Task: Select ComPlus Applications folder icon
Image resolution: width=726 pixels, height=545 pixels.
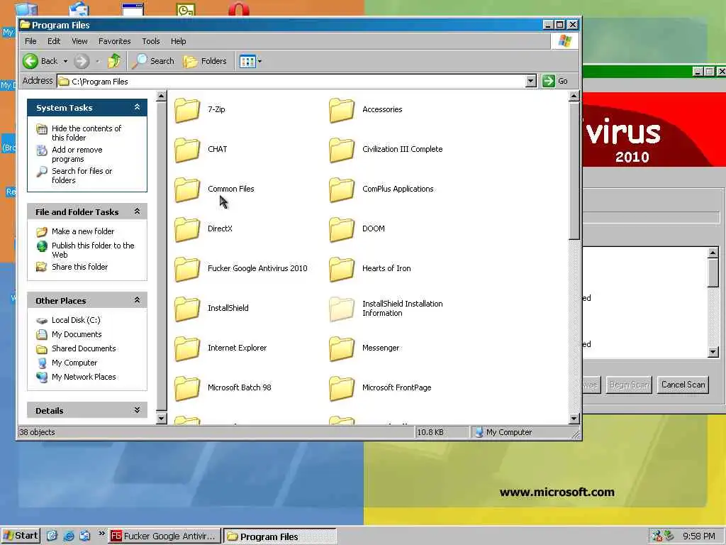Action: (x=342, y=189)
